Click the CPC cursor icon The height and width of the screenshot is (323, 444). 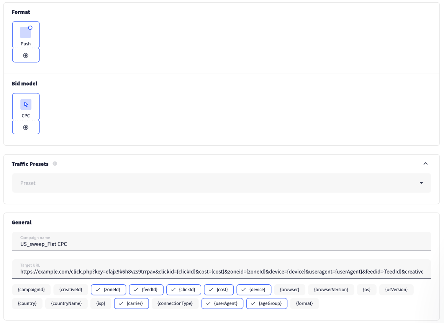pyautogui.click(x=26, y=104)
